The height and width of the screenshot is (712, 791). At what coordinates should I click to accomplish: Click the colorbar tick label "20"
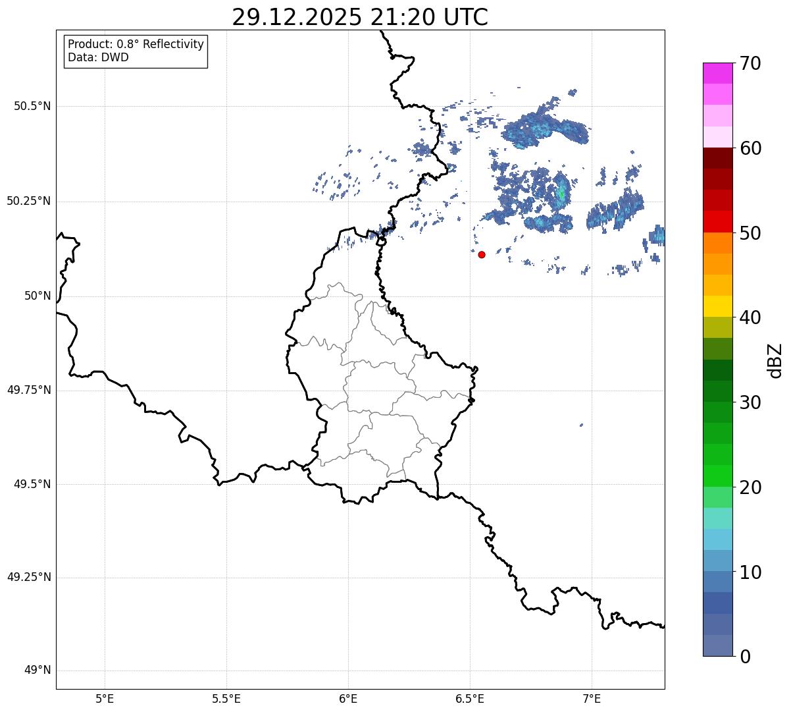[750, 487]
